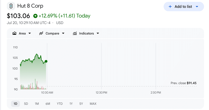The height and width of the screenshot is (110, 209).
Task: Click the Hut 8 Corp logo icon
Action: [11, 6]
